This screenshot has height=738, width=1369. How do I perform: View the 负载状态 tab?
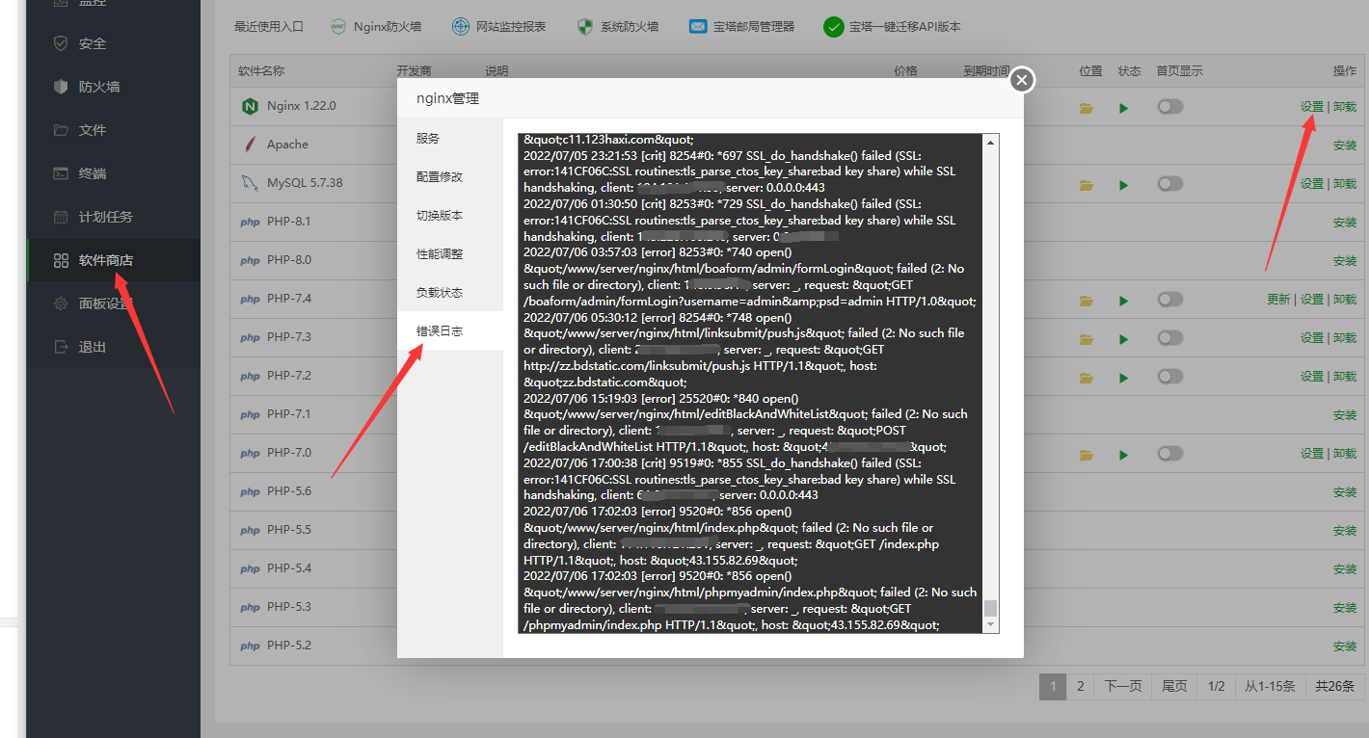tap(450, 292)
